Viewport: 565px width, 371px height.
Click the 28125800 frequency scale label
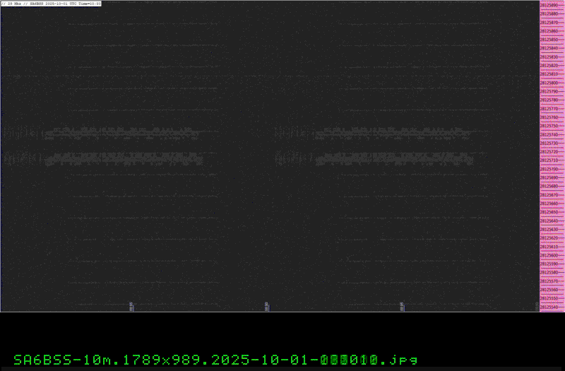(548, 83)
